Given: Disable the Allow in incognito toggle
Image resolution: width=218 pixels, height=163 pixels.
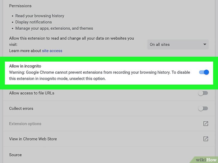Looking at the screenshot, I should click(x=204, y=72).
